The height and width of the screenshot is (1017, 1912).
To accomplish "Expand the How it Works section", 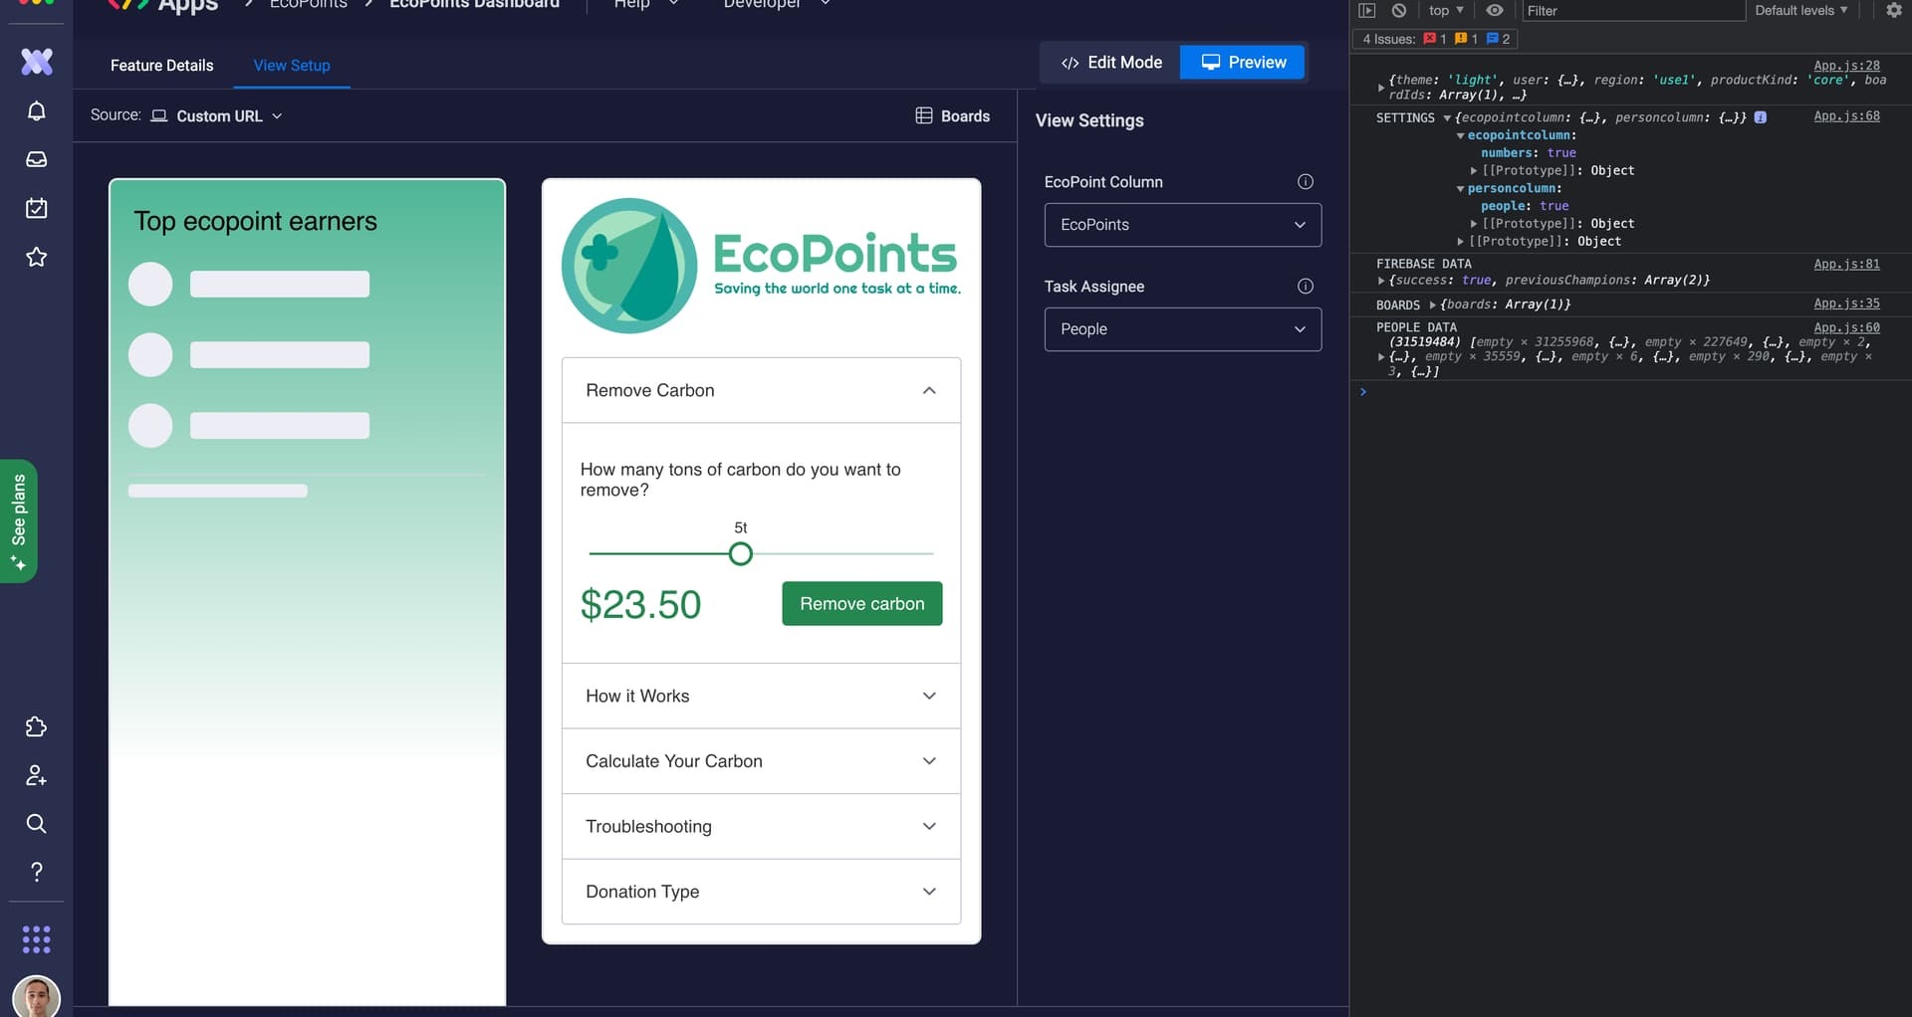I will [x=762, y=696].
